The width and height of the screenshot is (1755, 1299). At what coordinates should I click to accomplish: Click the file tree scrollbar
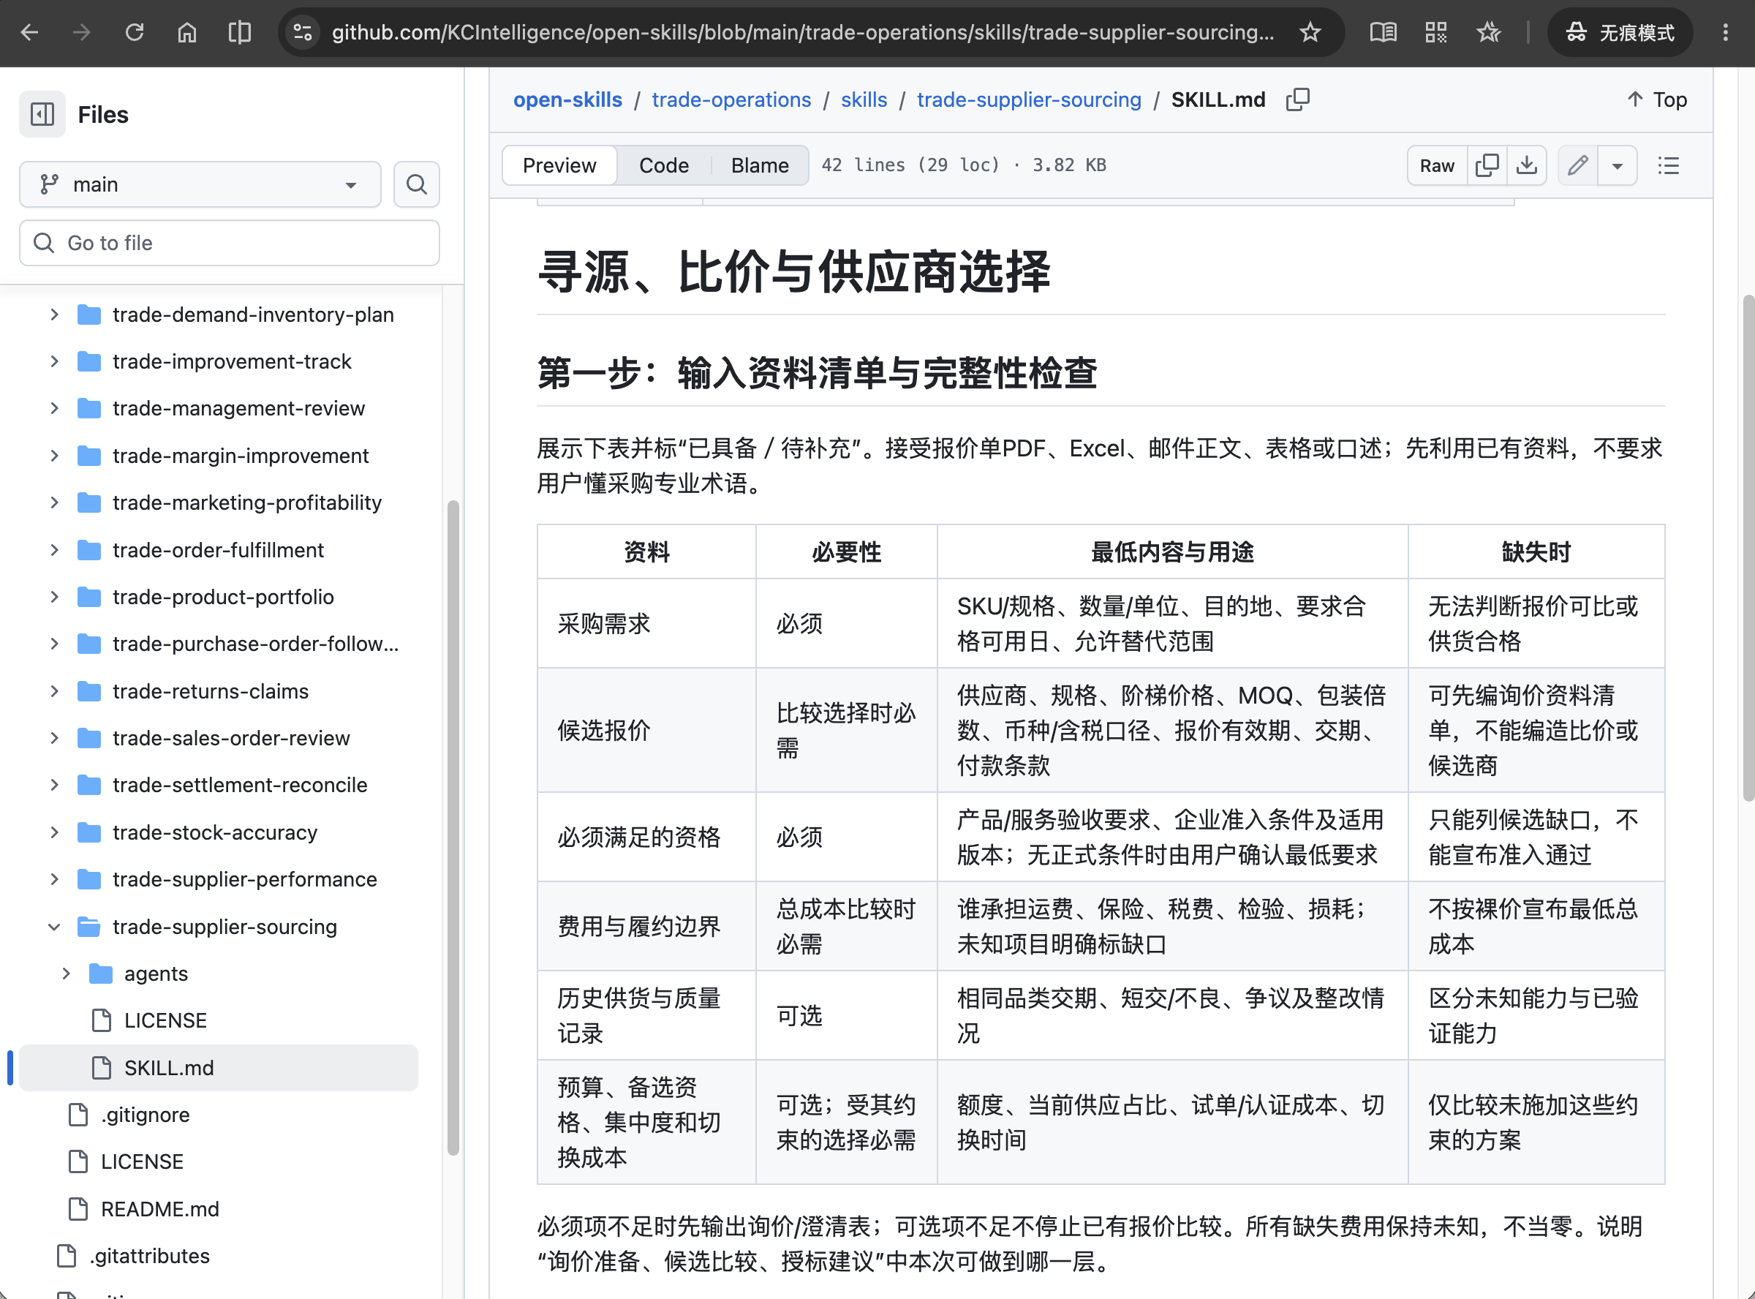coord(453,828)
